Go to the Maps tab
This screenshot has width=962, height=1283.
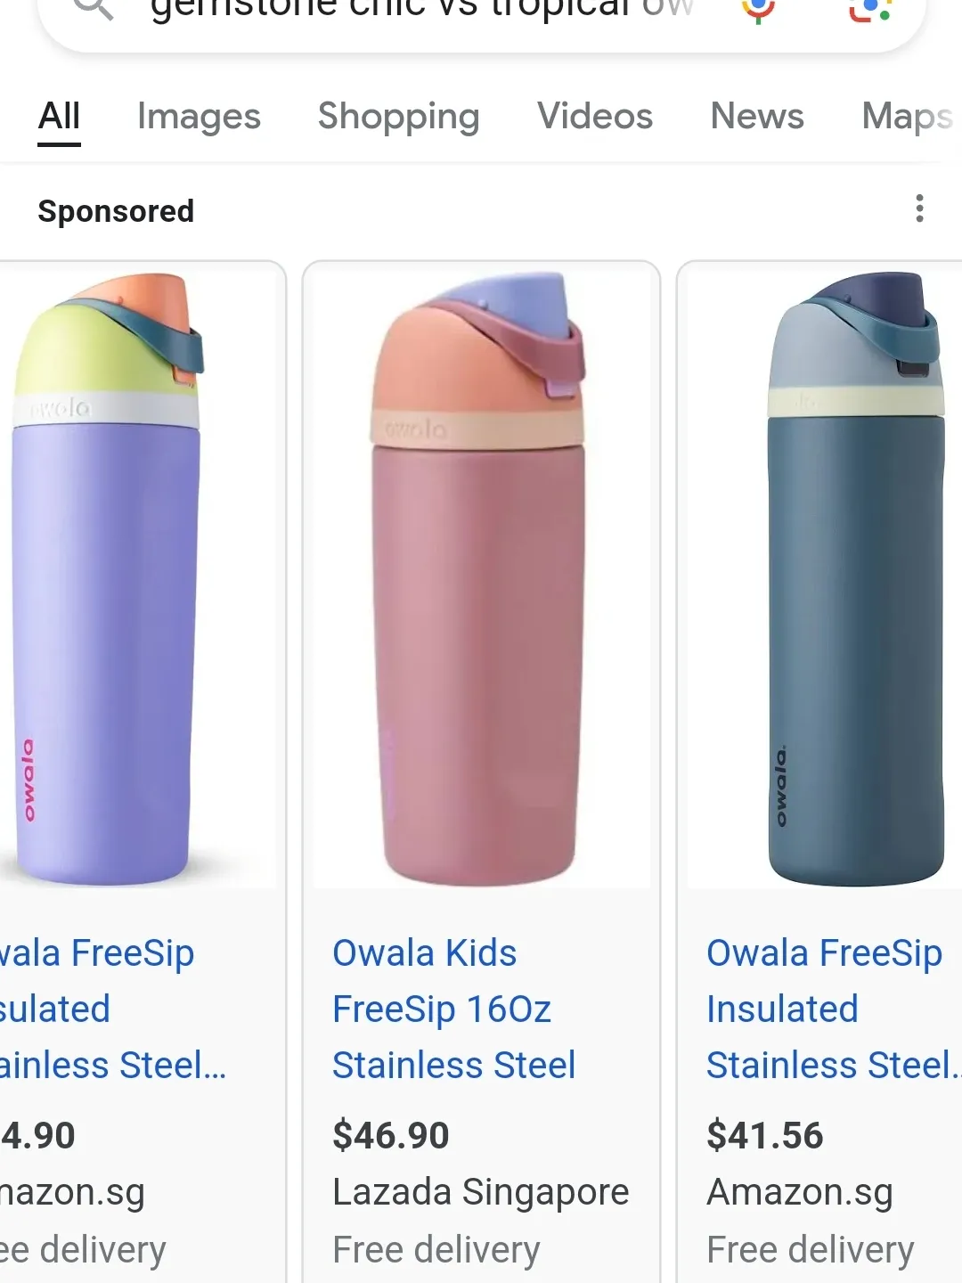click(907, 117)
